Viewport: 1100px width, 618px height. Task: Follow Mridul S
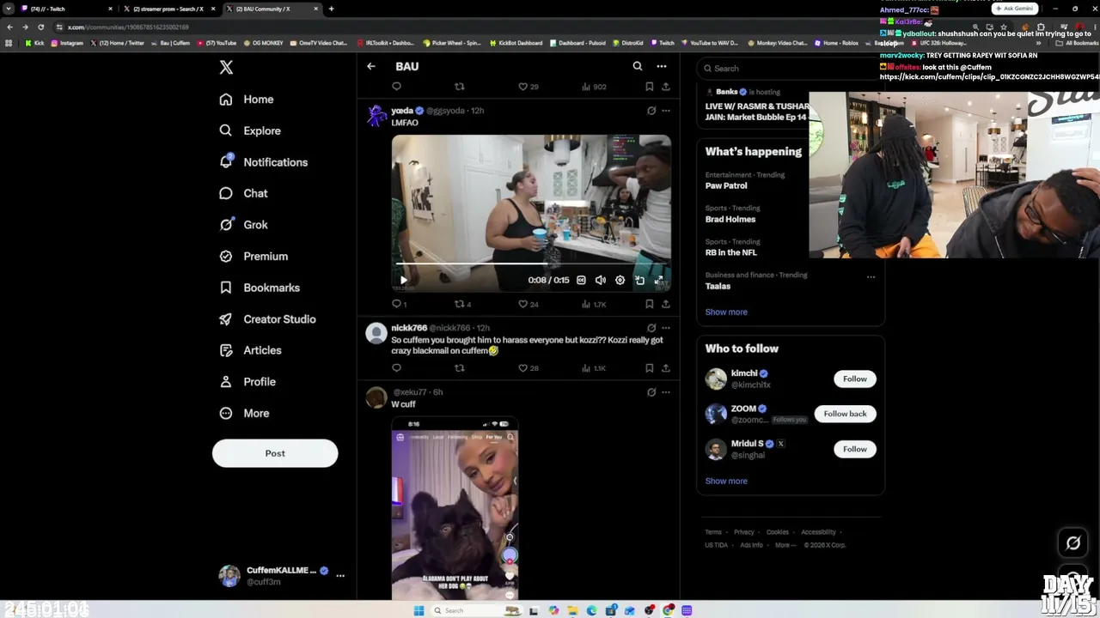[854, 449]
